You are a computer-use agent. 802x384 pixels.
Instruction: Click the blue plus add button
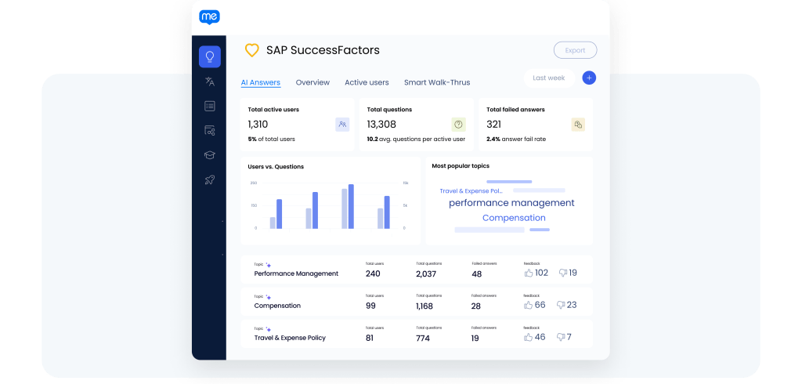tap(589, 78)
